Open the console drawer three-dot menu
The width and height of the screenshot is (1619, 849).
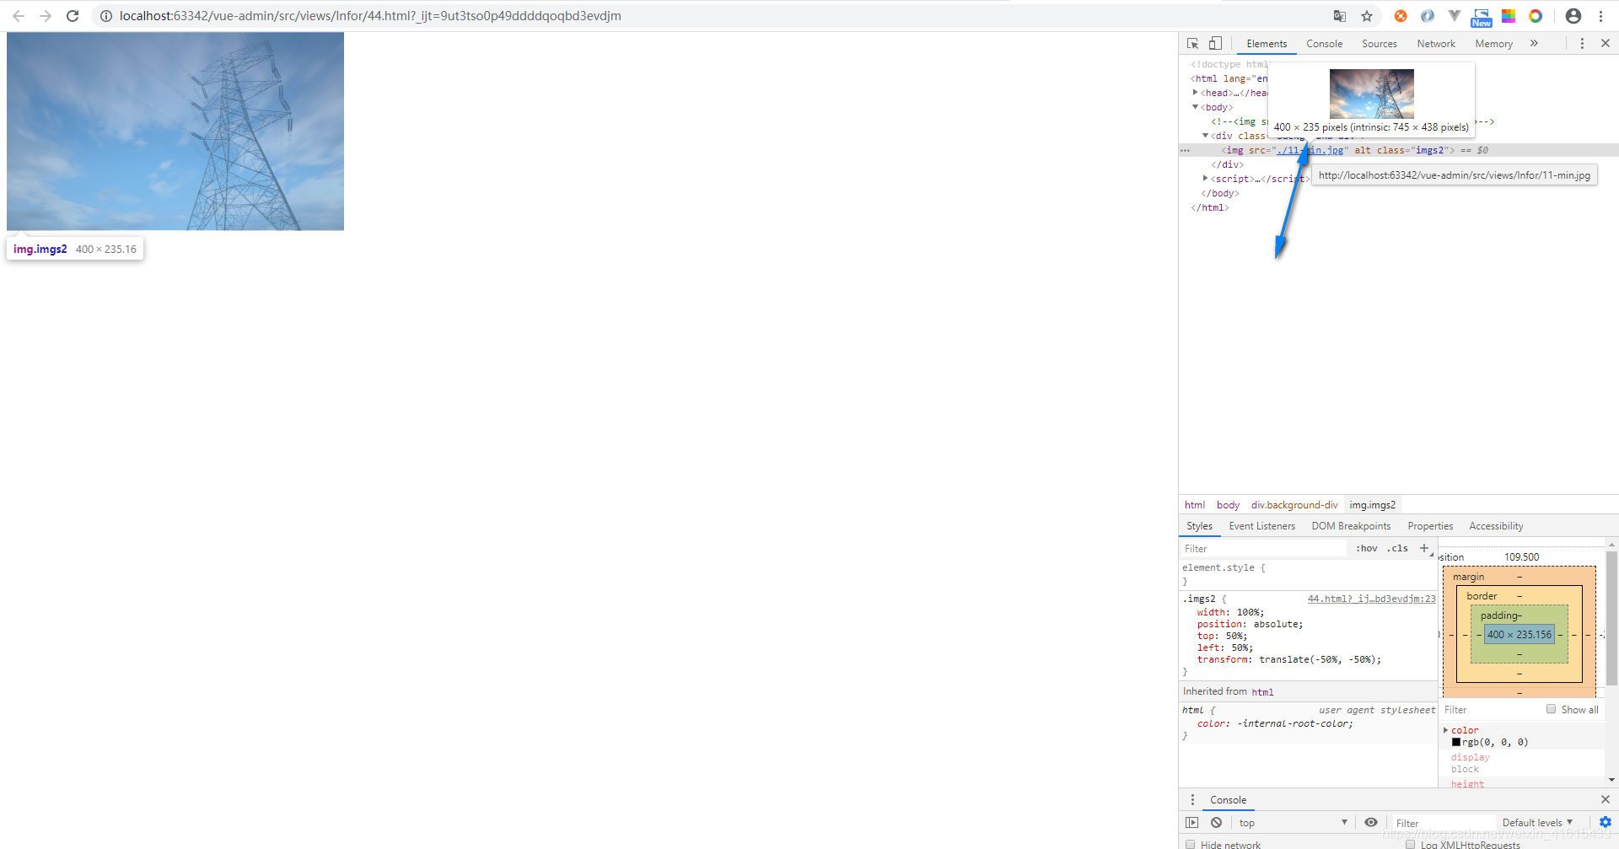(x=1192, y=800)
